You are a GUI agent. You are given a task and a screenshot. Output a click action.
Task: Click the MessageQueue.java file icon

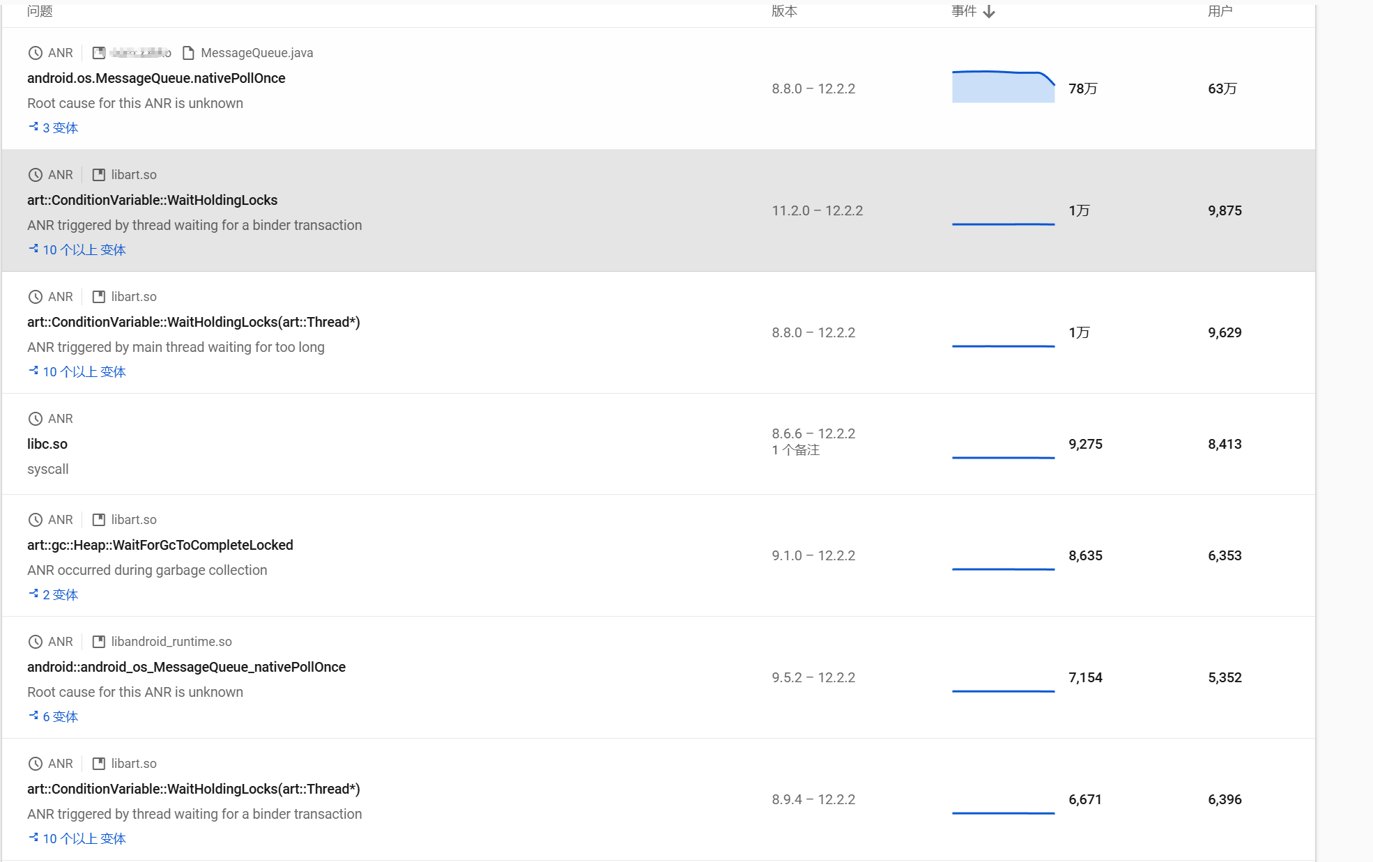click(x=188, y=53)
